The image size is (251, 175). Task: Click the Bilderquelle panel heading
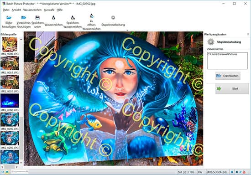[9, 34]
